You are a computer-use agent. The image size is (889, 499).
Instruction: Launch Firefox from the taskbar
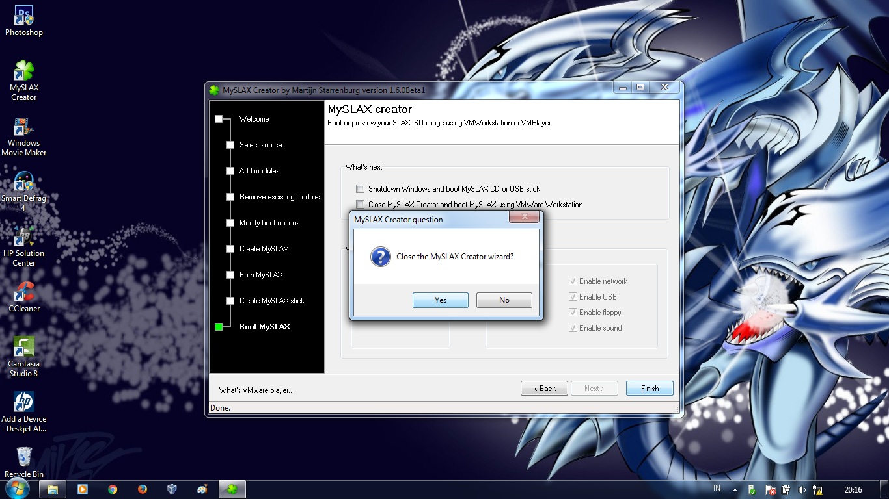(x=143, y=489)
